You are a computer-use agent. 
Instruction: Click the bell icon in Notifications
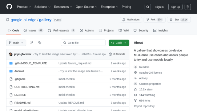click(124, 20)
